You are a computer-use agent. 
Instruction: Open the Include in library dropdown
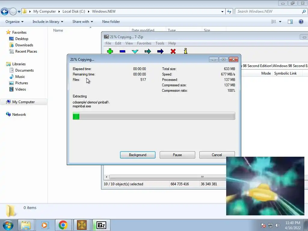click(48, 22)
